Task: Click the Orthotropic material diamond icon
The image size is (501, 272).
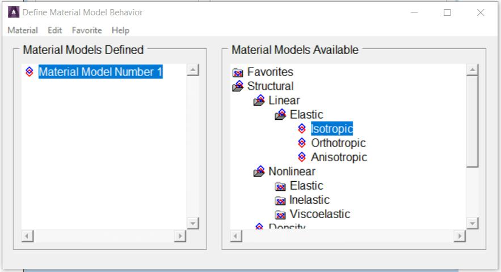Action: [302, 143]
